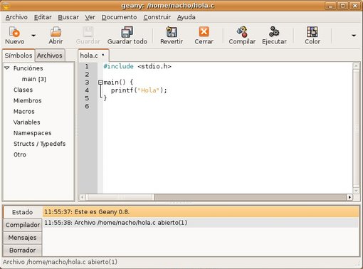
Task: Click the "Hola" string literal
Action: [148, 90]
